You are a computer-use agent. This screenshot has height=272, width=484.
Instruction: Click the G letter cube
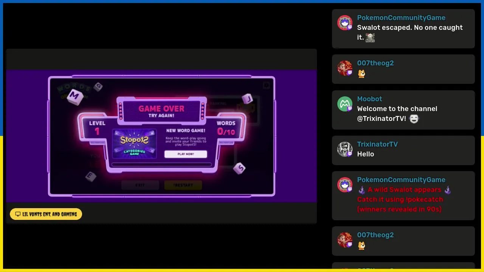(98, 87)
